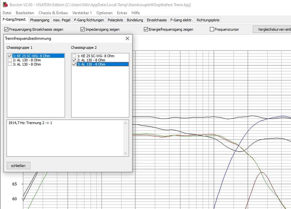Image resolution: width=291 pixels, height=209 pixels.
Task: Close the Trennfrequenzbestimmung dialog with X
Action: (x=127, y=38)
